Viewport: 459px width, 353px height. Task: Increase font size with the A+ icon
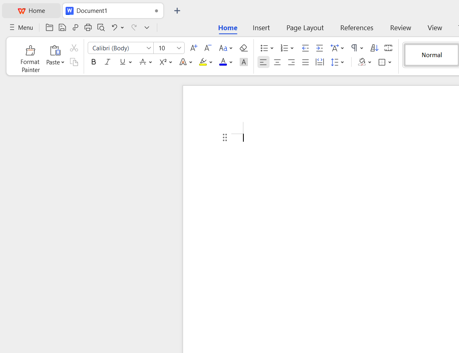(193, 48)
